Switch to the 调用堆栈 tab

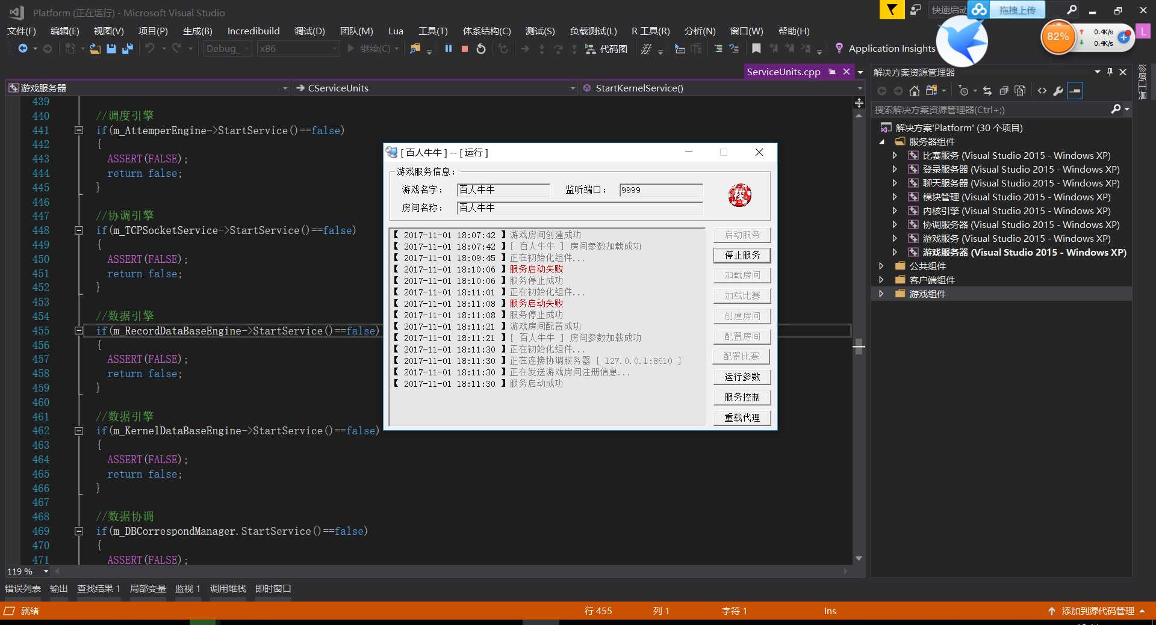click(x=228, y=588)
